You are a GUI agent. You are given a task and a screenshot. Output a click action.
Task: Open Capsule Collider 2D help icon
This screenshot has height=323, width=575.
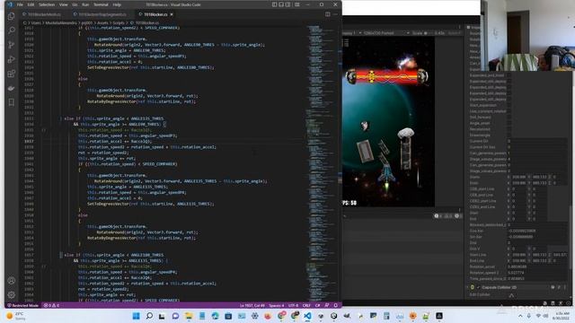tap(553, 287)
